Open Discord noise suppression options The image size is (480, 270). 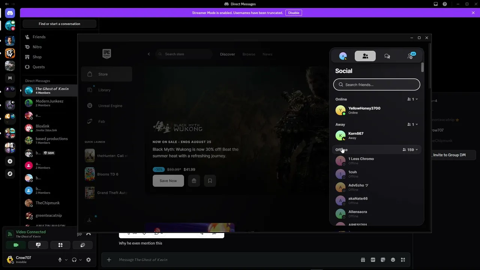[79, 234]
